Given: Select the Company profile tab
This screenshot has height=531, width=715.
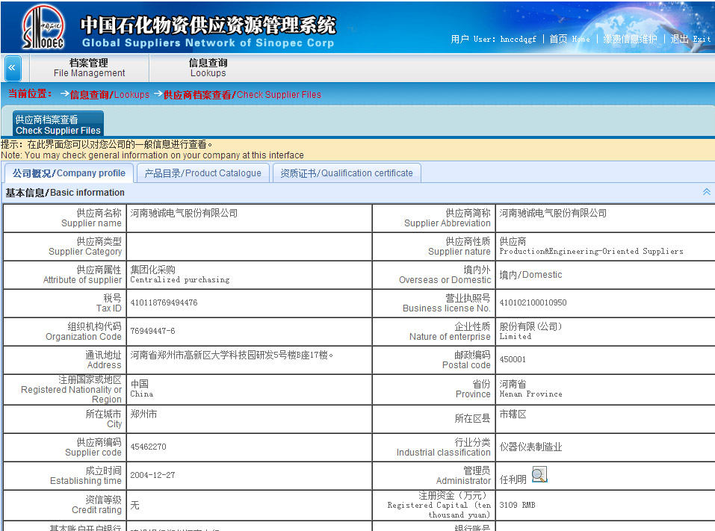Looking at the screenshot, I should pos(68,173).
